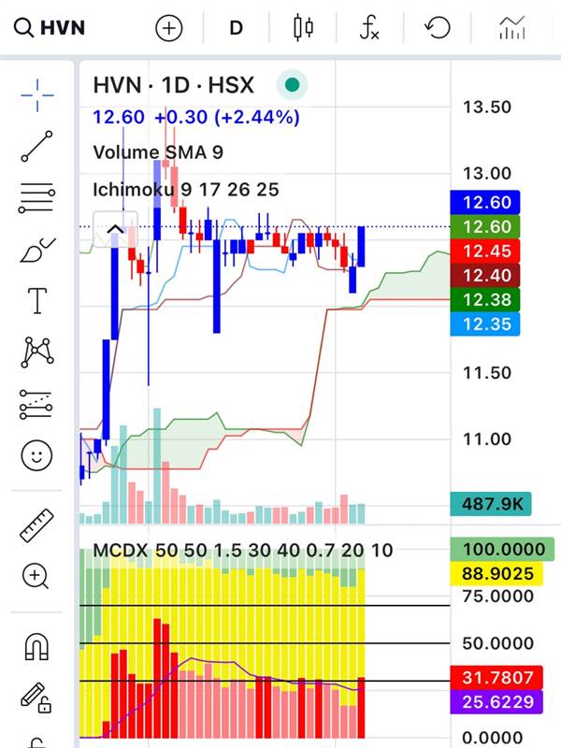
Task: Add a symbol to compare with the plus button
Action: tap(169, 28)
